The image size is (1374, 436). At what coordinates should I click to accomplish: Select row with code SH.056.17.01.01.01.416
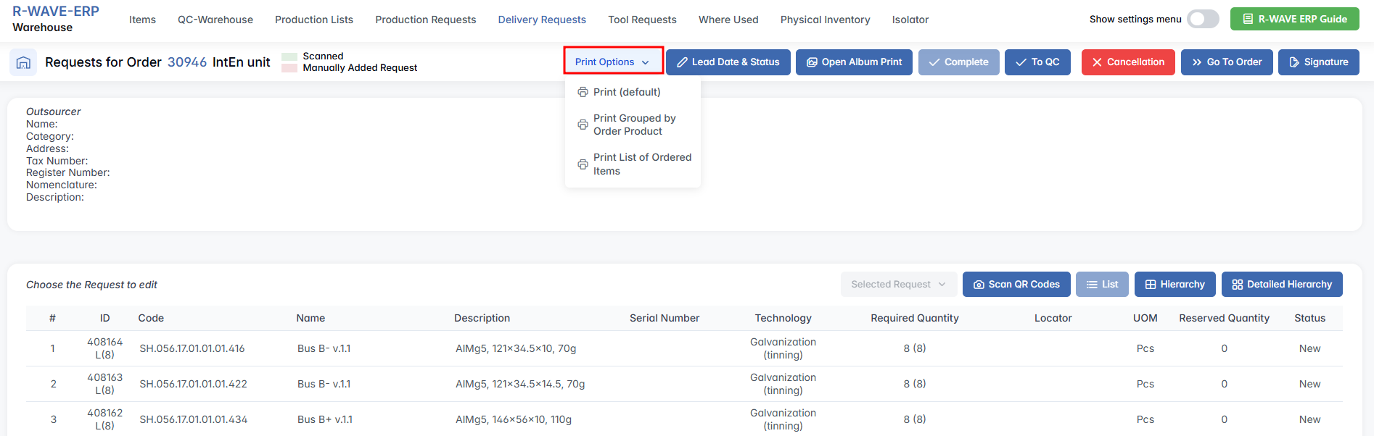(192, 348)
